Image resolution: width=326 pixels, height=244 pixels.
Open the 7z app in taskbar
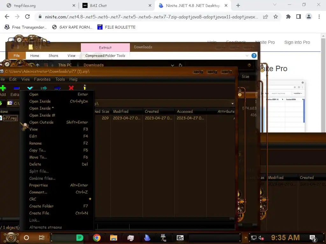180,238
